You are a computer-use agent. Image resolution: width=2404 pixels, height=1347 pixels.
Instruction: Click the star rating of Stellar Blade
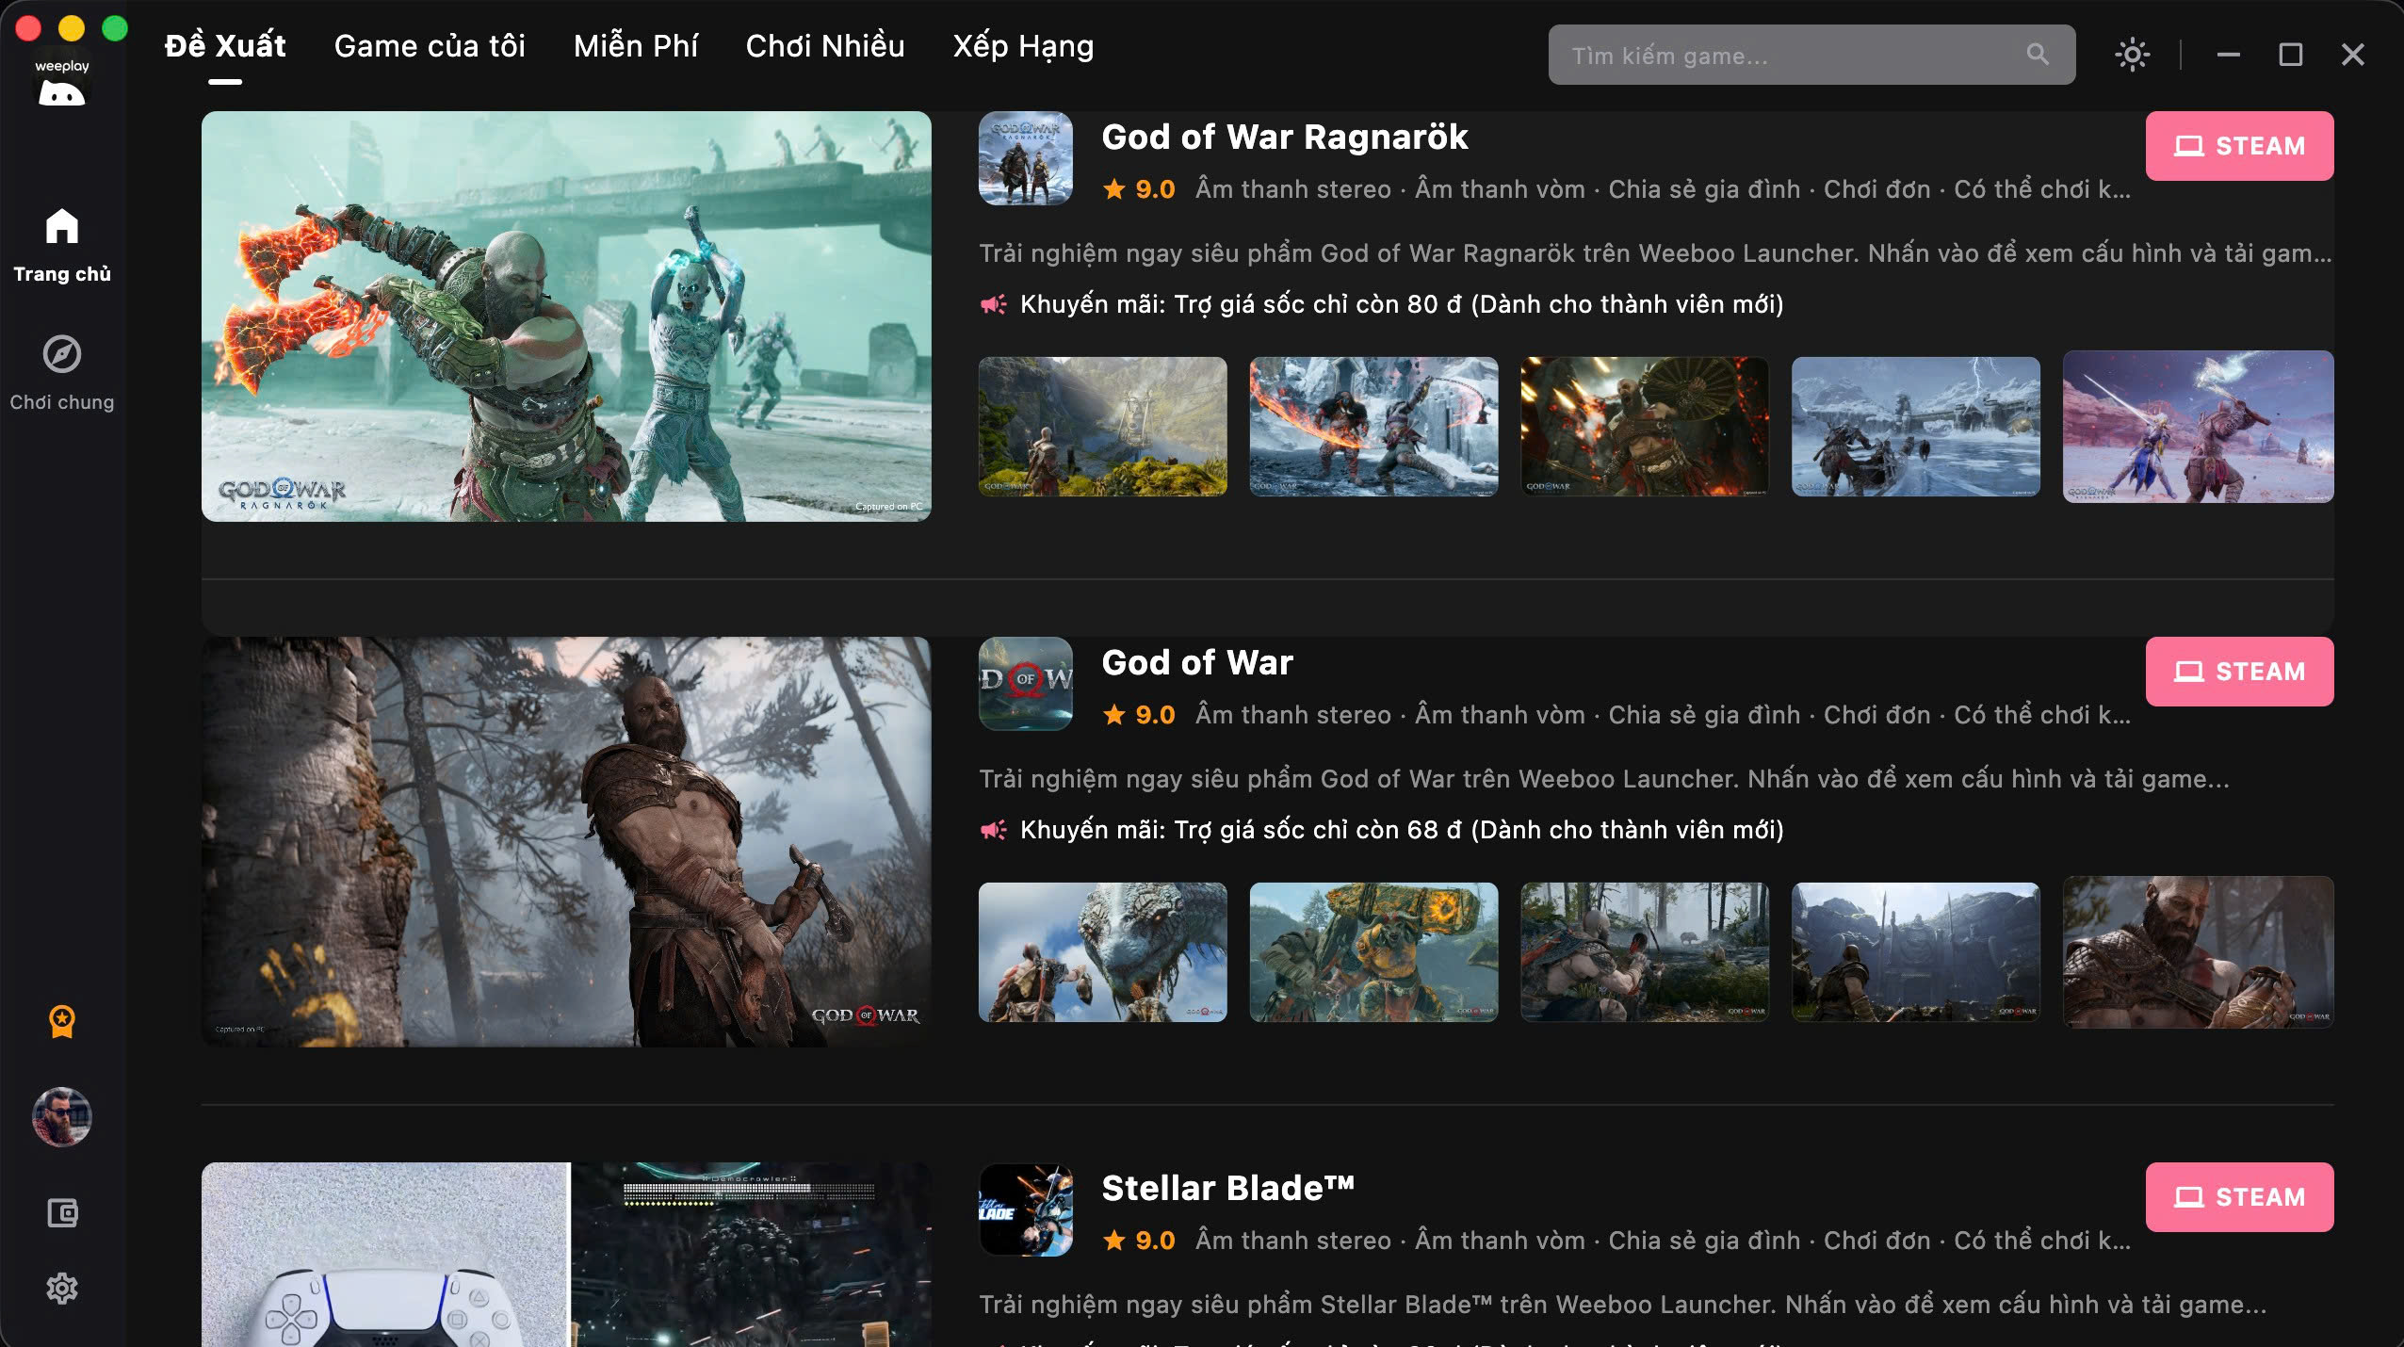pyautogui.click(x=1139, y=1241)
